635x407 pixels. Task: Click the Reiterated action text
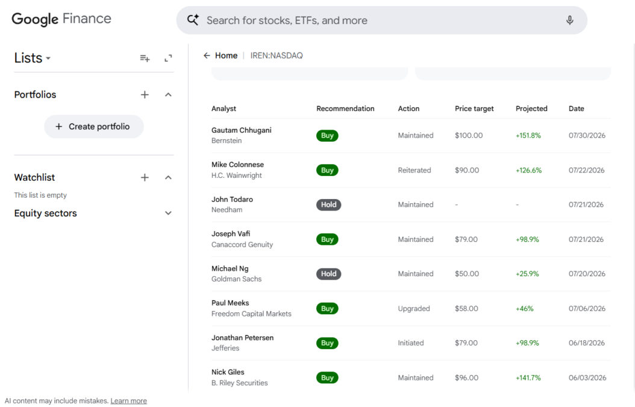(414, 170)
